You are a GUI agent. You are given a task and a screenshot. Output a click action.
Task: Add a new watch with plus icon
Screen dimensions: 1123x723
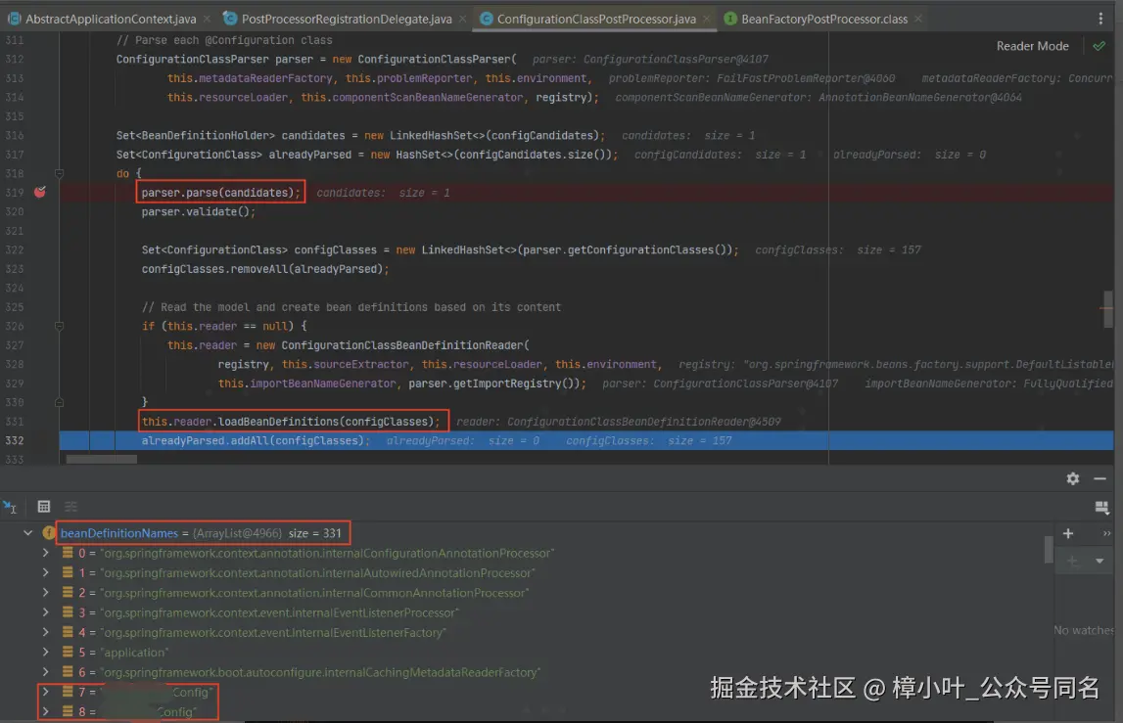(1068, 533)
